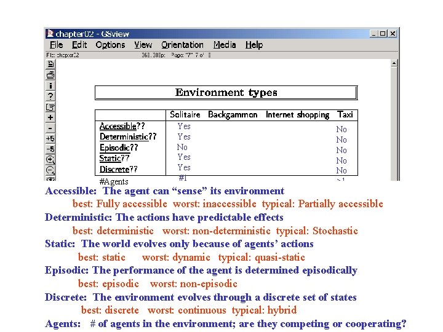Click the Taxi 'No' value for Discrete

[341, 170]
